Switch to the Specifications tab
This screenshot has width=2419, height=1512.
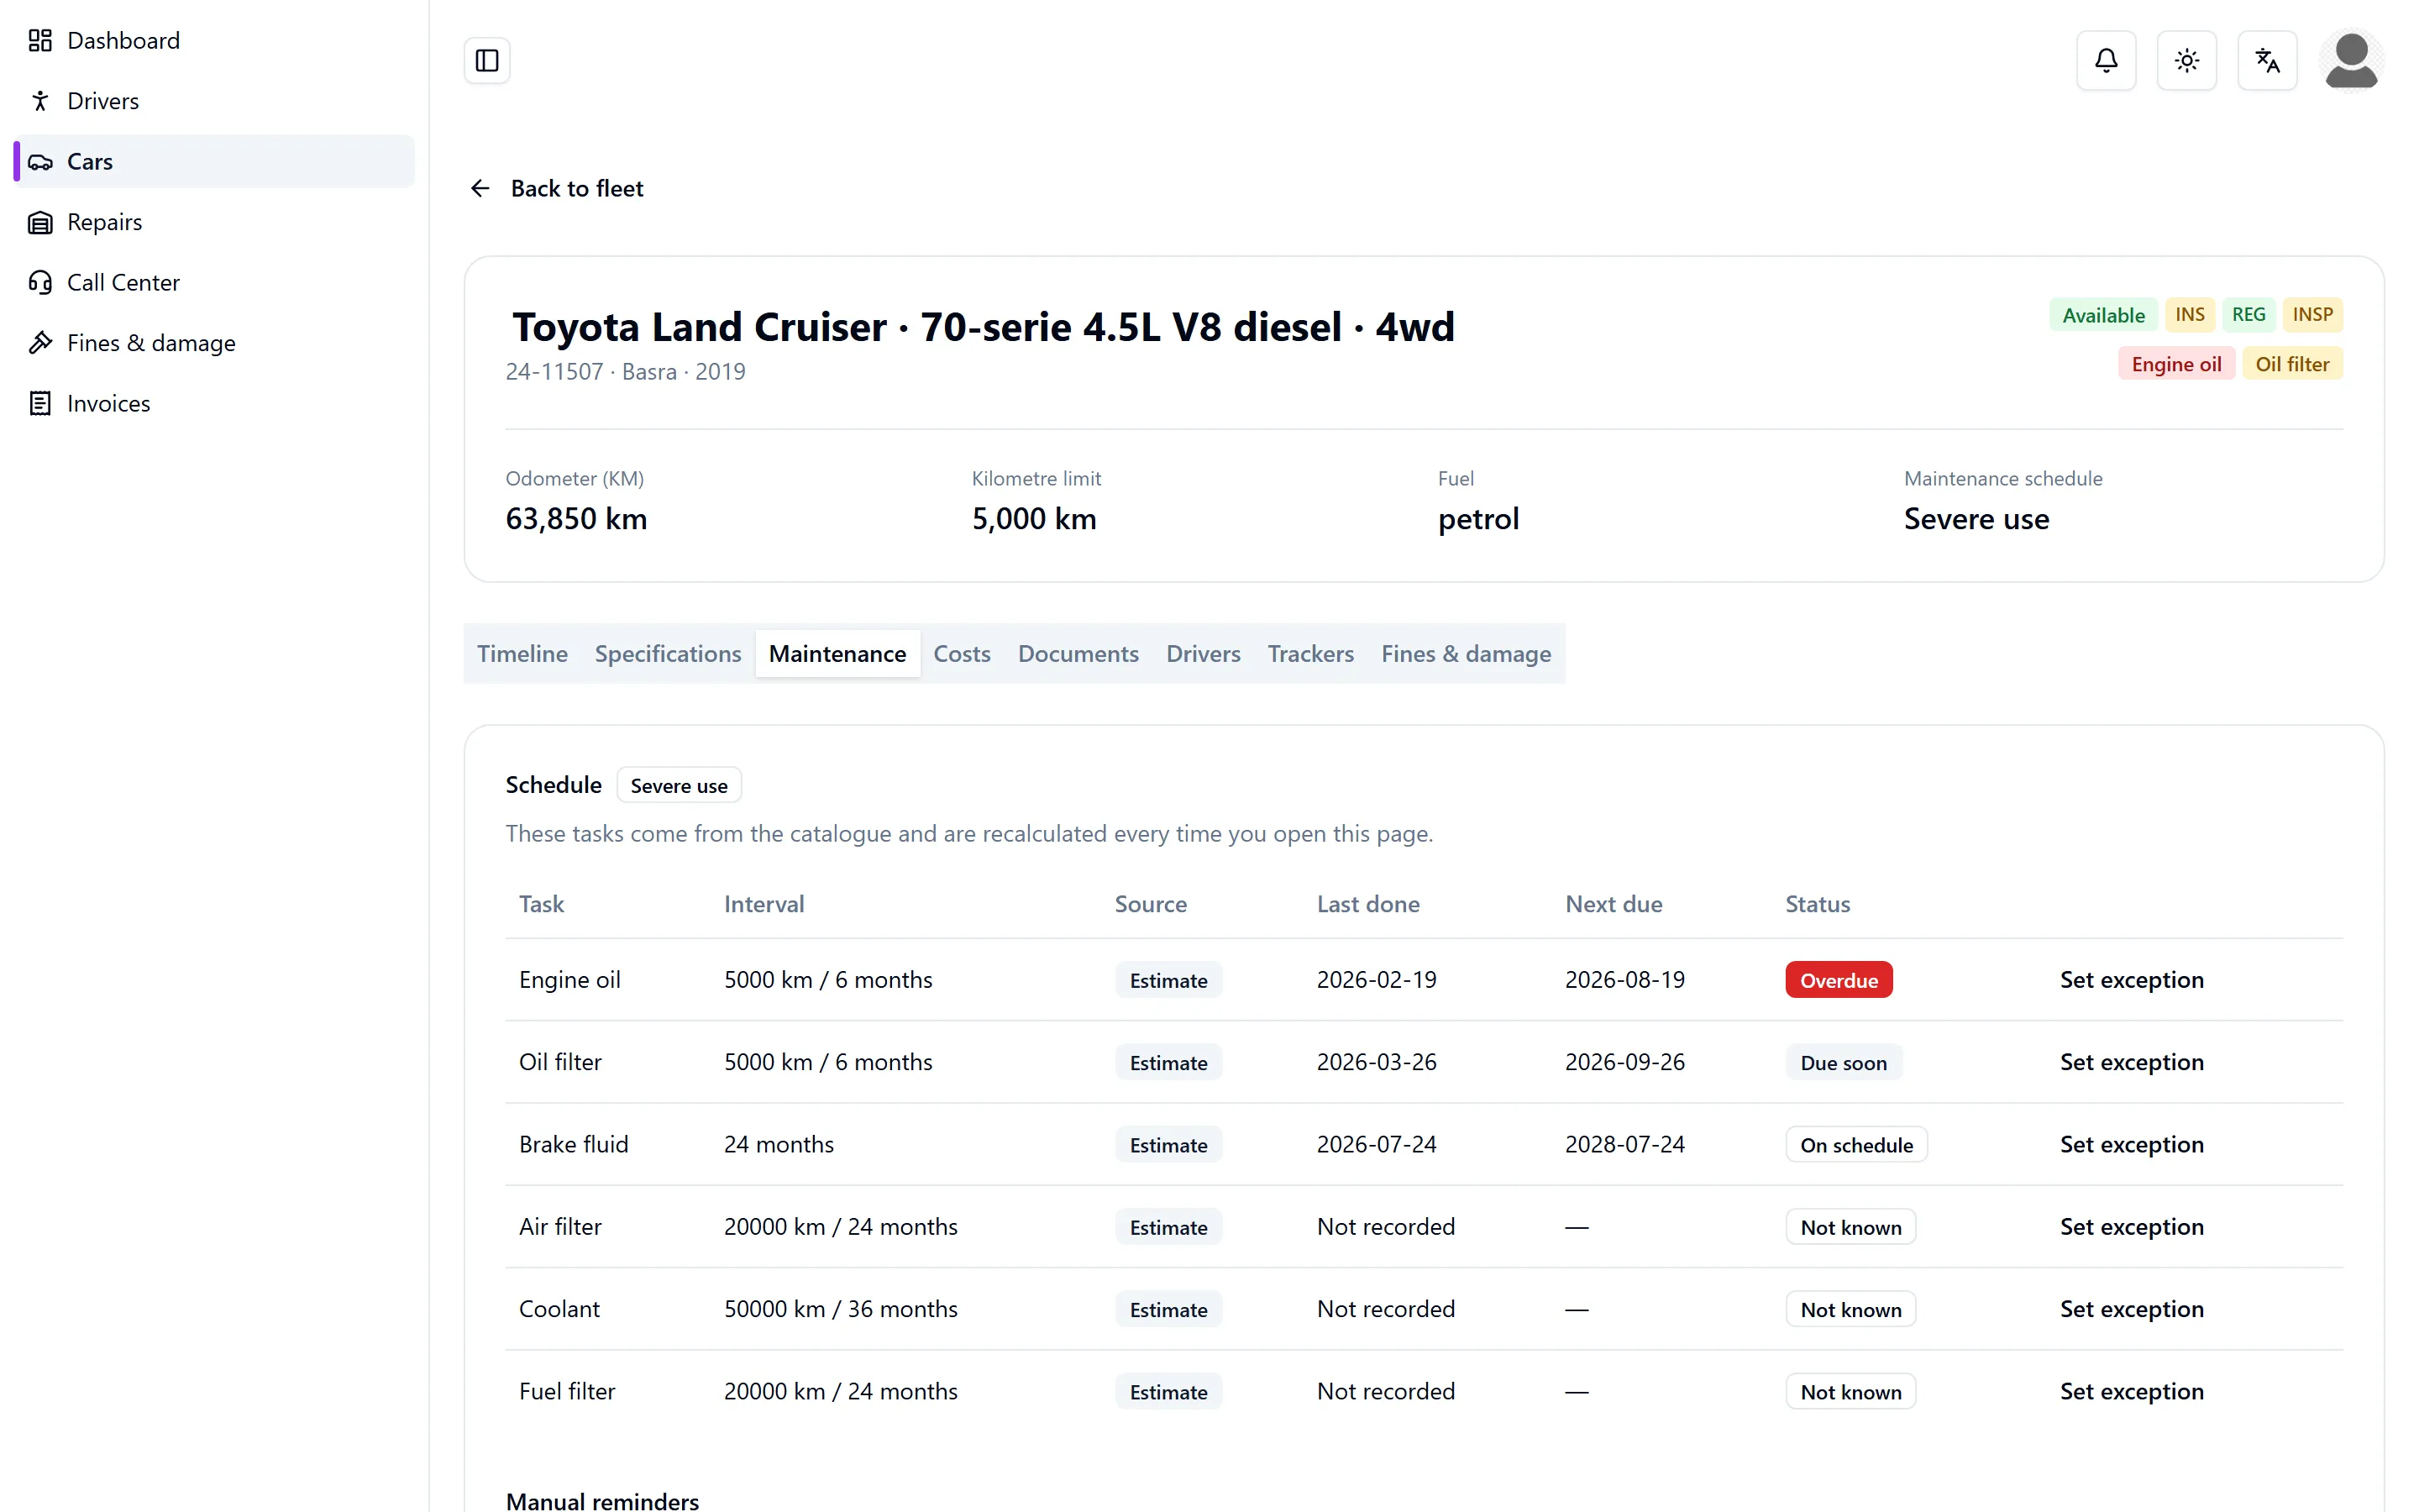coord(668,654)
